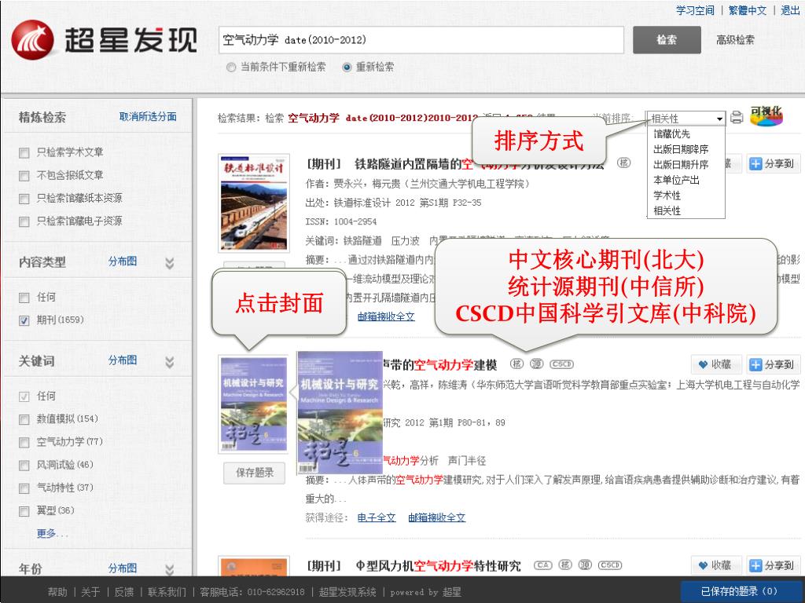Image resolution: width=805 pixels, height=603 pixels.
Task: Open 分布图 for 内容类型
Action: (x=122, y=261)
